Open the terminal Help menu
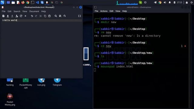Screen dimensions: 194x109 [x=125, y=11]
